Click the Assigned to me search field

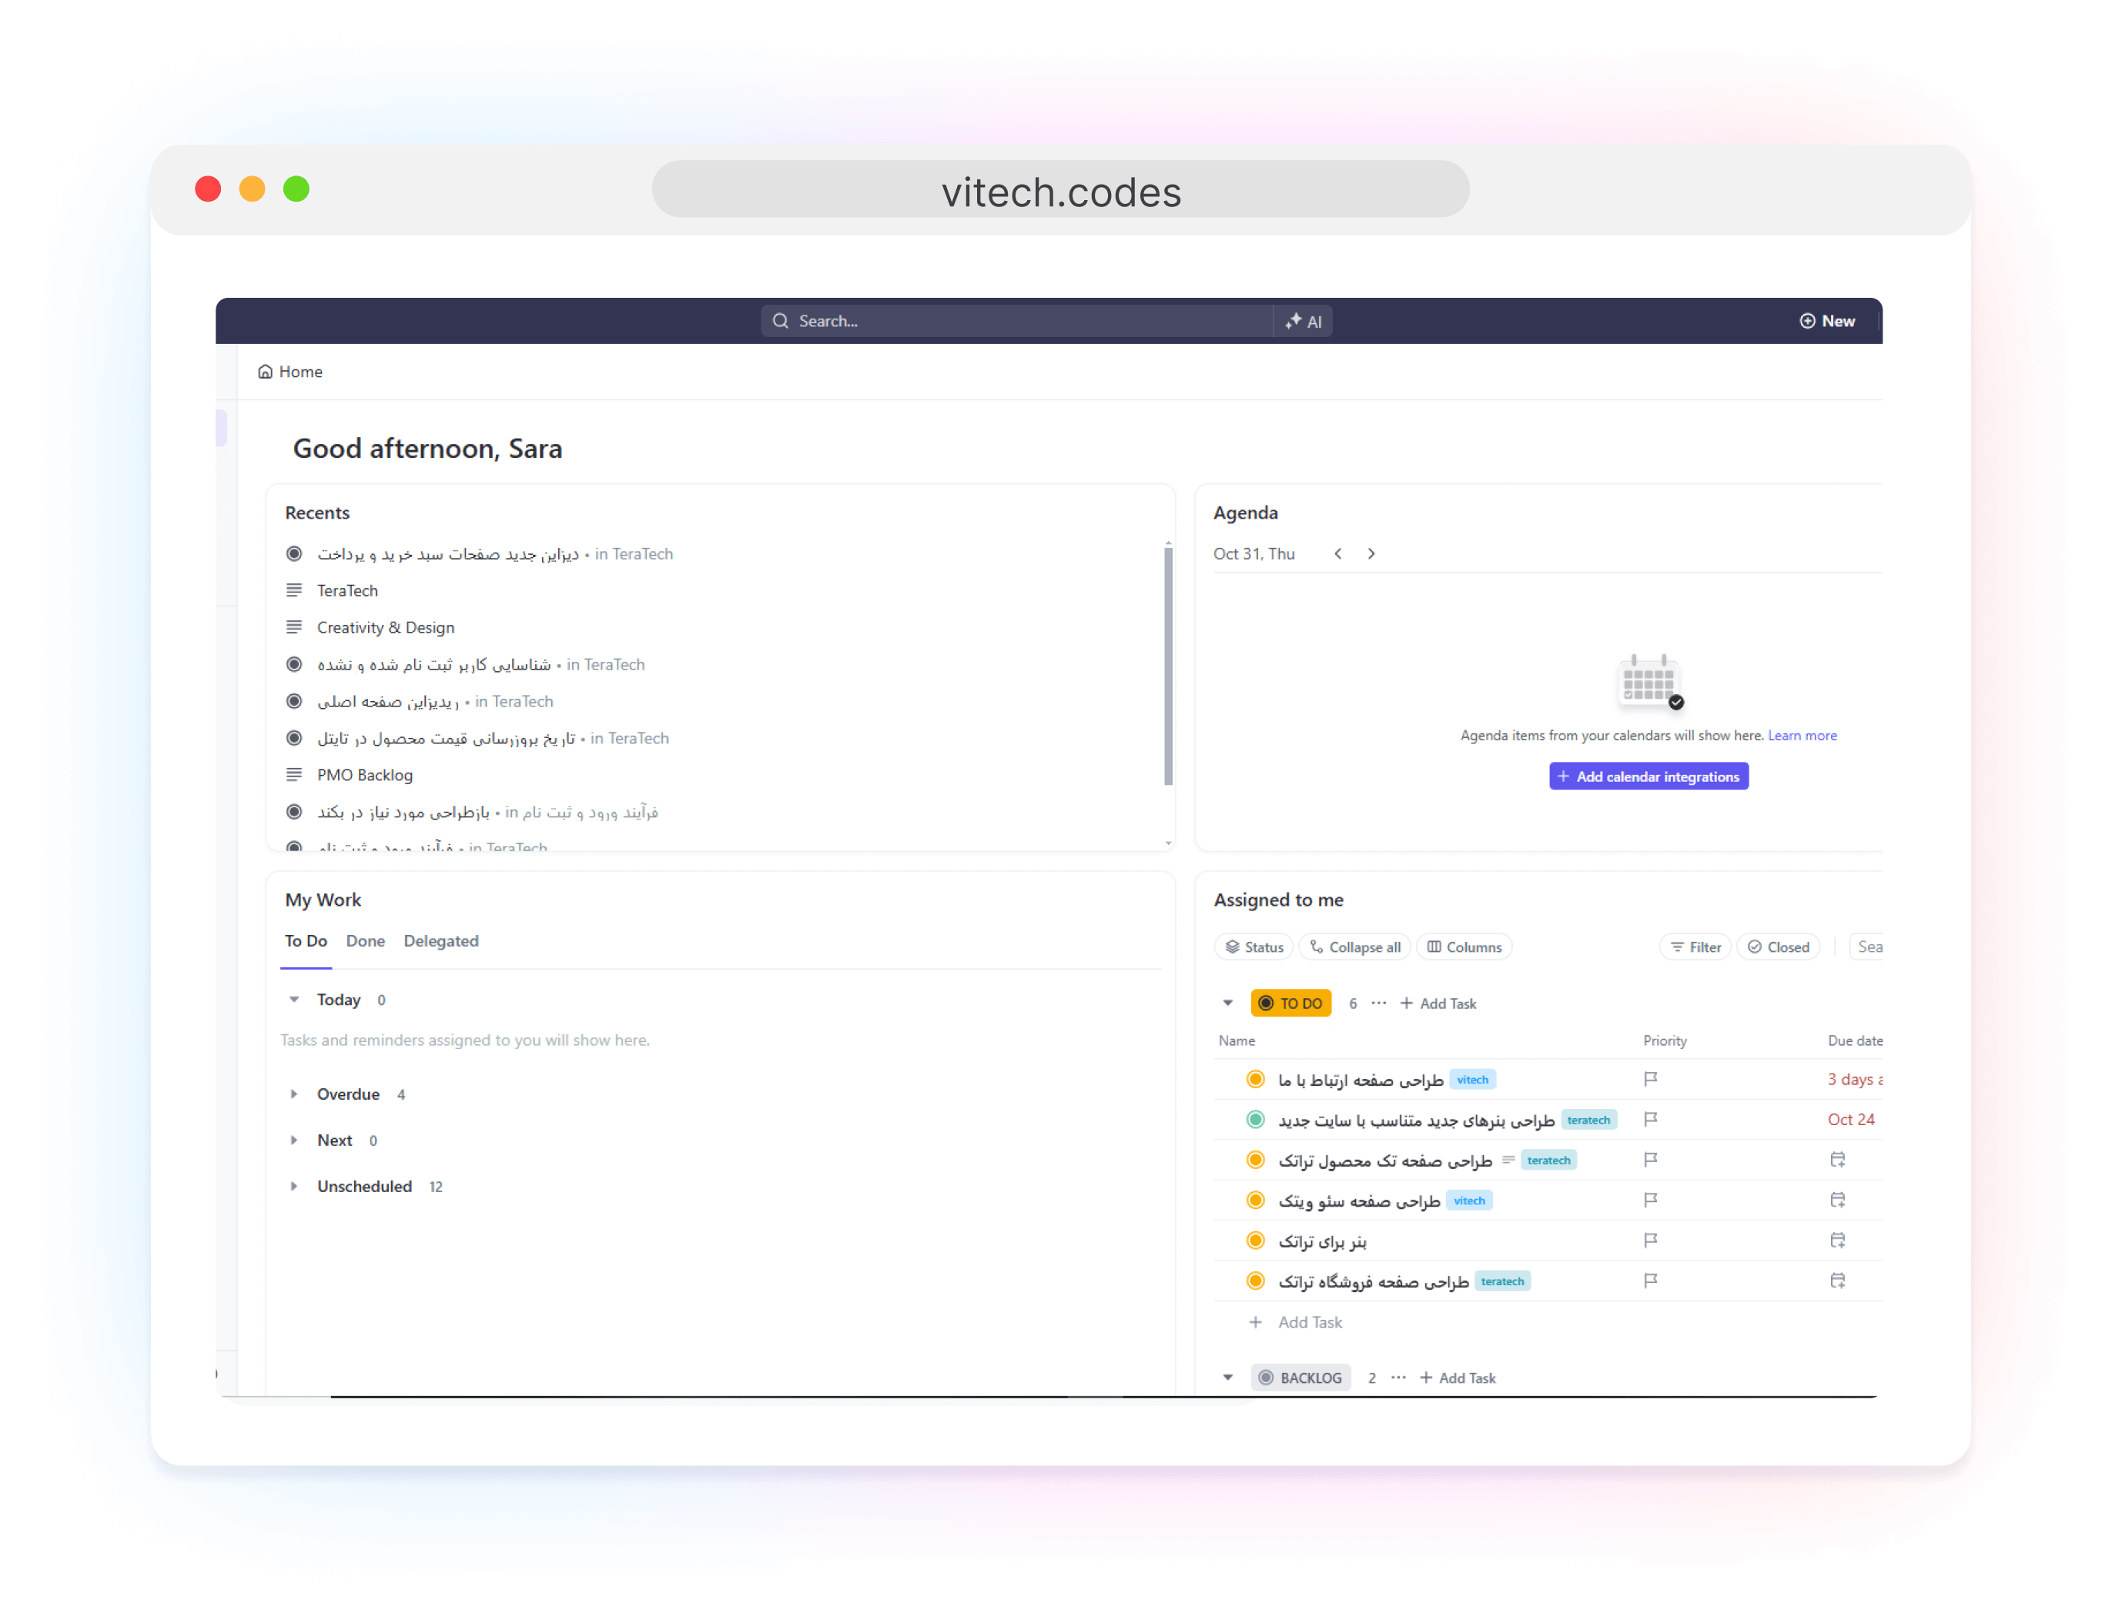tap(1868, 947)
